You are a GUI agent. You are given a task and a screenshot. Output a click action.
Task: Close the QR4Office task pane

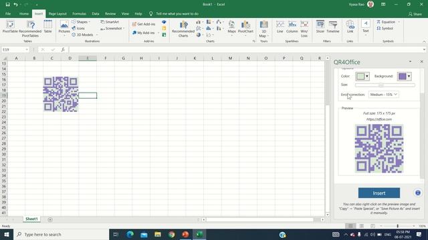point(421,62)
